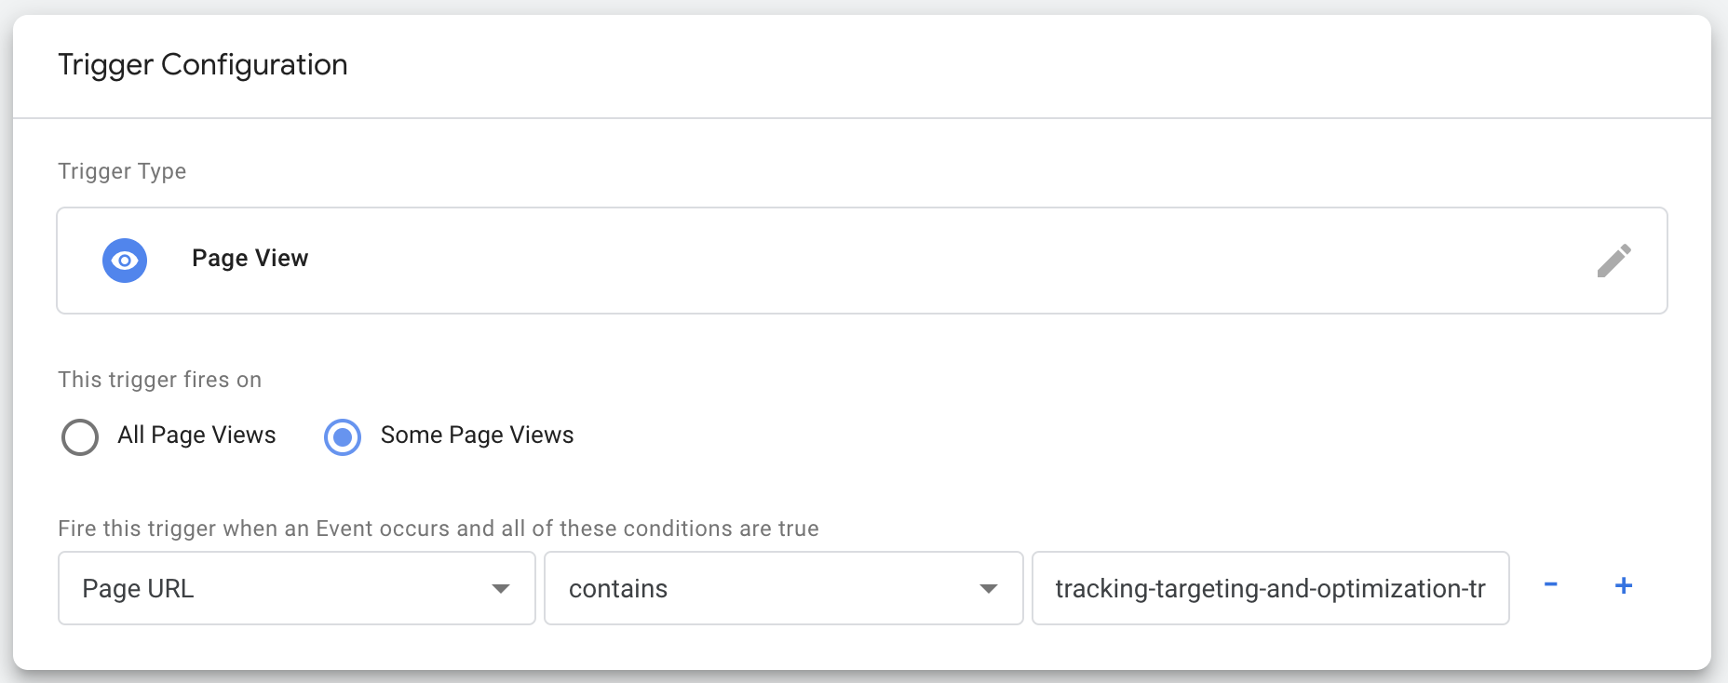Open the Page URL variable dropdown
Viewport: 1728px width, 683px height.
(x=297, y=588)
